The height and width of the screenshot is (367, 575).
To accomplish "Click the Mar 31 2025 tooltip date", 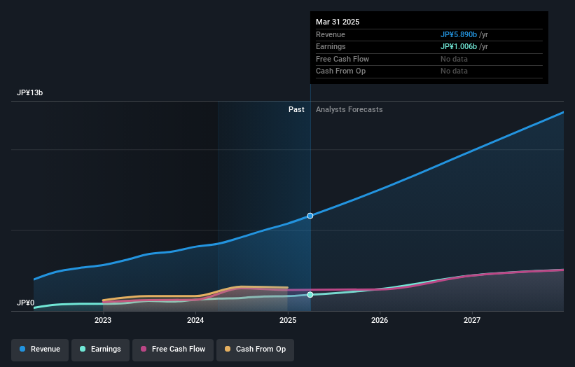I will [x=338, y=22].
